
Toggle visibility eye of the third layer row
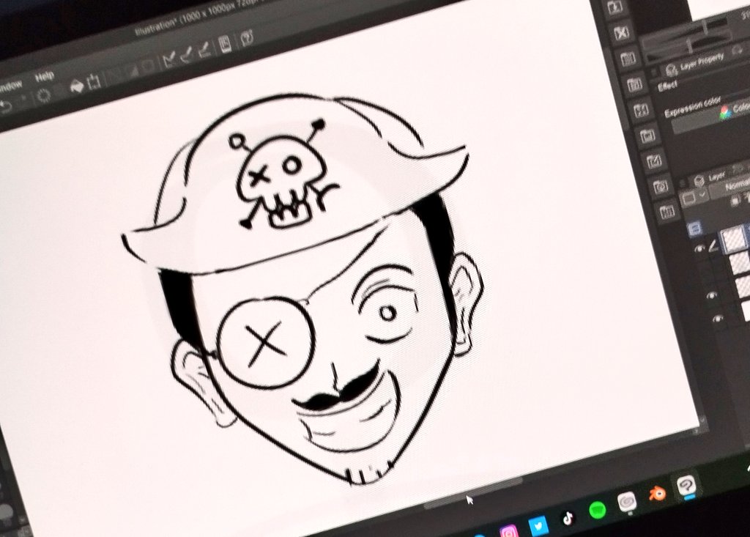[x=712, y=296]
